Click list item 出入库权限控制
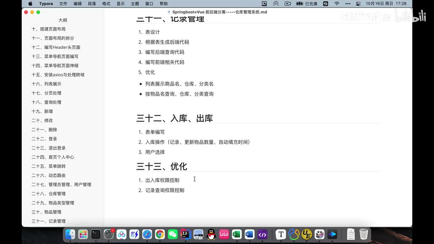The width and height of the screenshot is (434, 244). [162, 180]
